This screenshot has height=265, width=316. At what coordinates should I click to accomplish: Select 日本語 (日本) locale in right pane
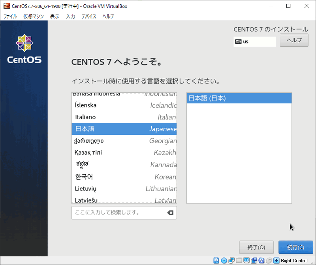tap(239, 98)
